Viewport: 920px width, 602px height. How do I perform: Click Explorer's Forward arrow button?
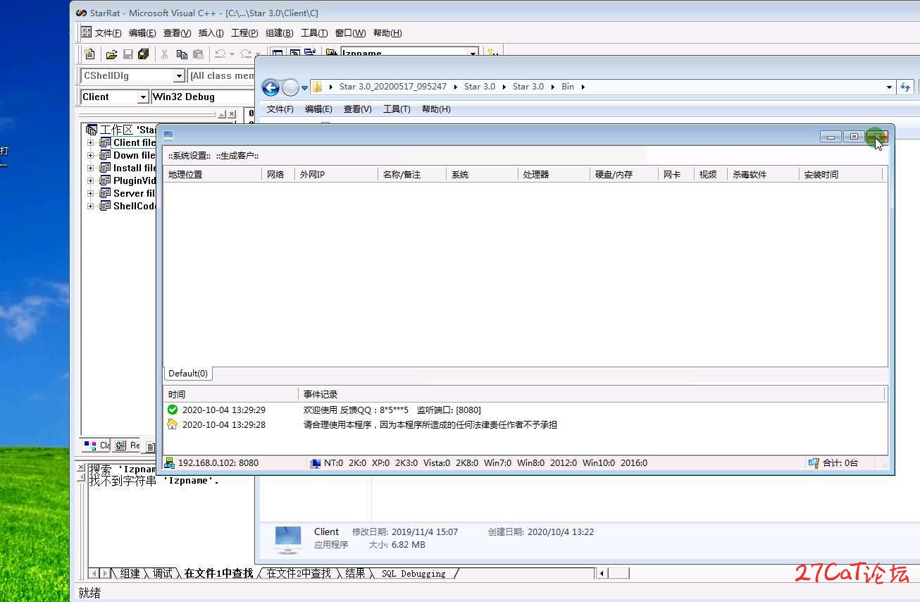click(290, 87)
